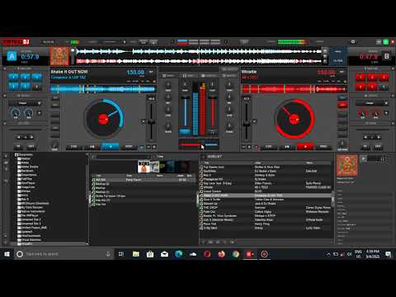
Task: Open Chrome from taskbar
Action: [x=236, y=254]
